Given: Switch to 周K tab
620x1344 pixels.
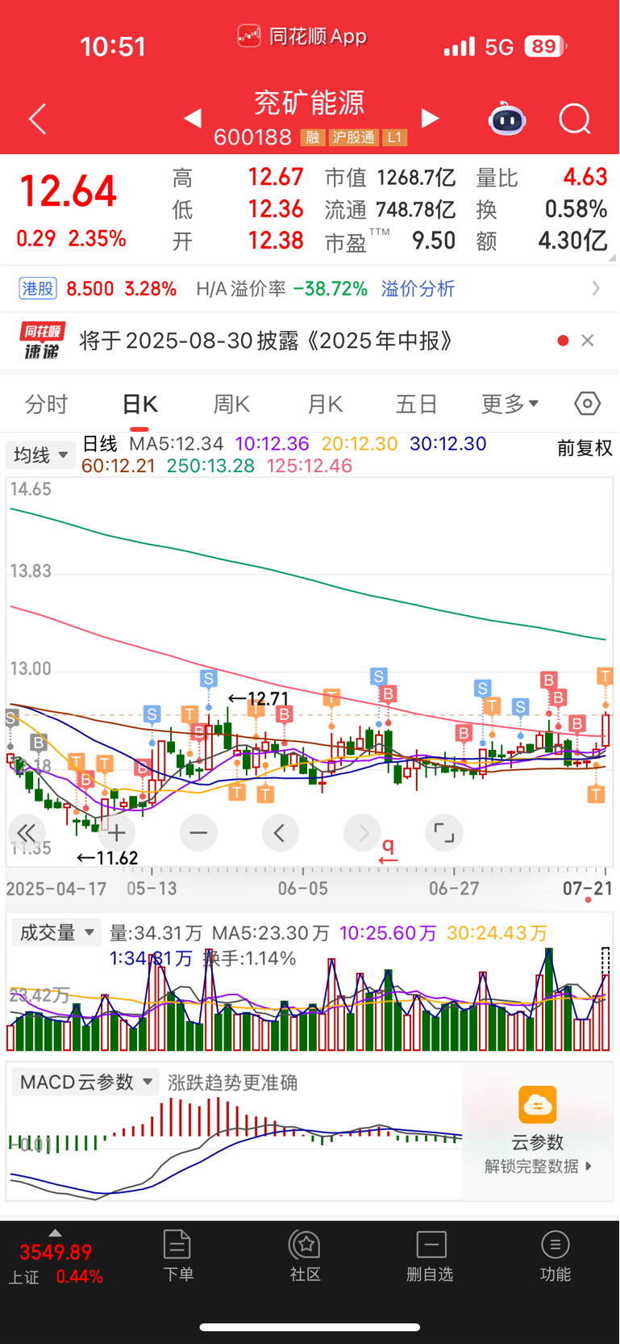Looking at the screenshot, I should 232,404.
